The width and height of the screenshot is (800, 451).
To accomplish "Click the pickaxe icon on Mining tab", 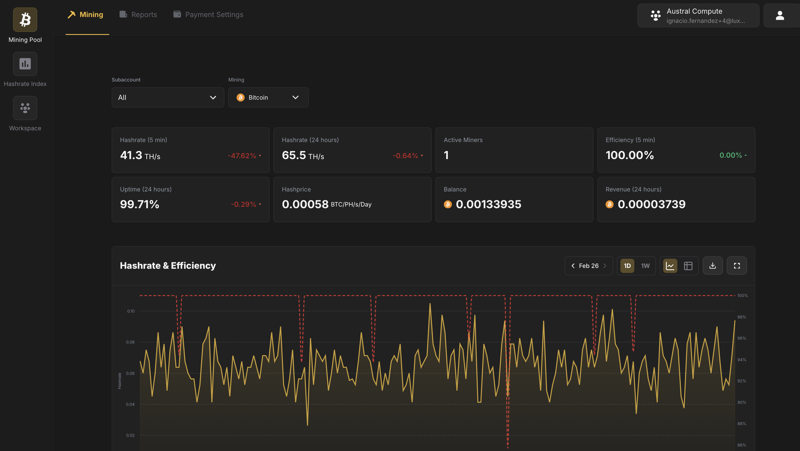I will (72, 14).
